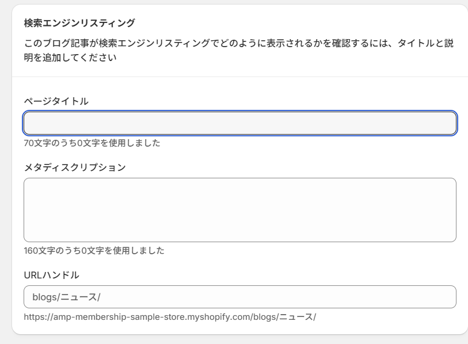Screen dimensions: 468x344
Task: Click the 検索エンジンリスティング section heading
Action: click(x=79, y=23)
